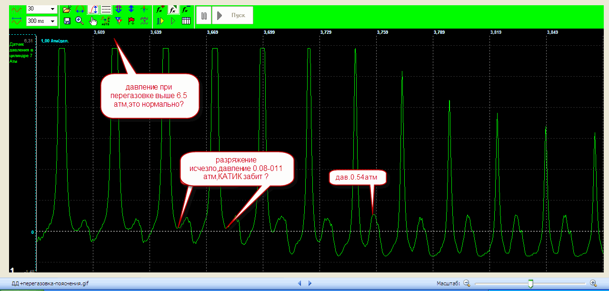
Task: Select the hand pan tool
Action: [x=93, y=21]
